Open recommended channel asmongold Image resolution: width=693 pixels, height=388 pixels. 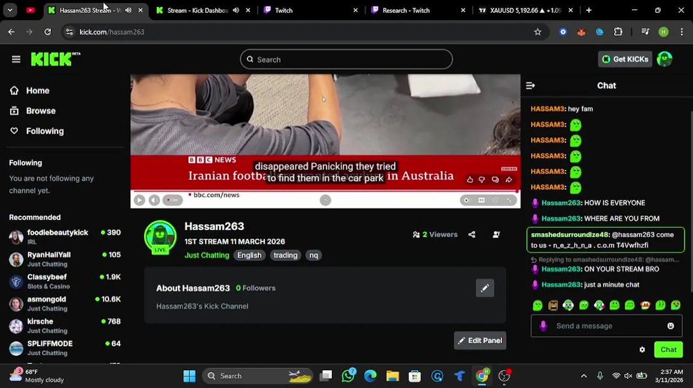point(65,303)
